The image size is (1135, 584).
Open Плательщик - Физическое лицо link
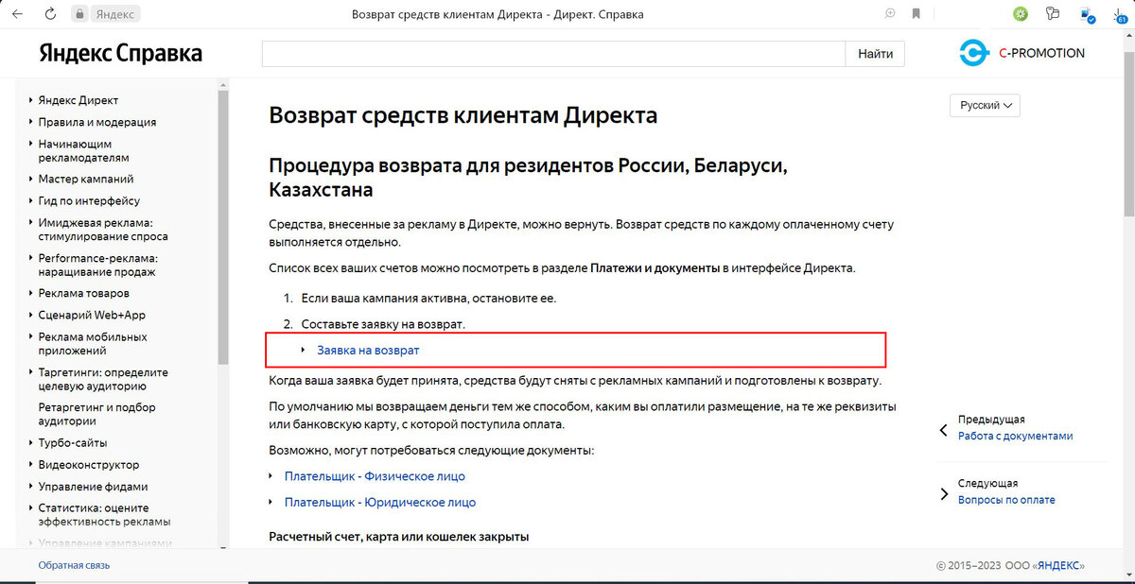[x=375, y=476]
